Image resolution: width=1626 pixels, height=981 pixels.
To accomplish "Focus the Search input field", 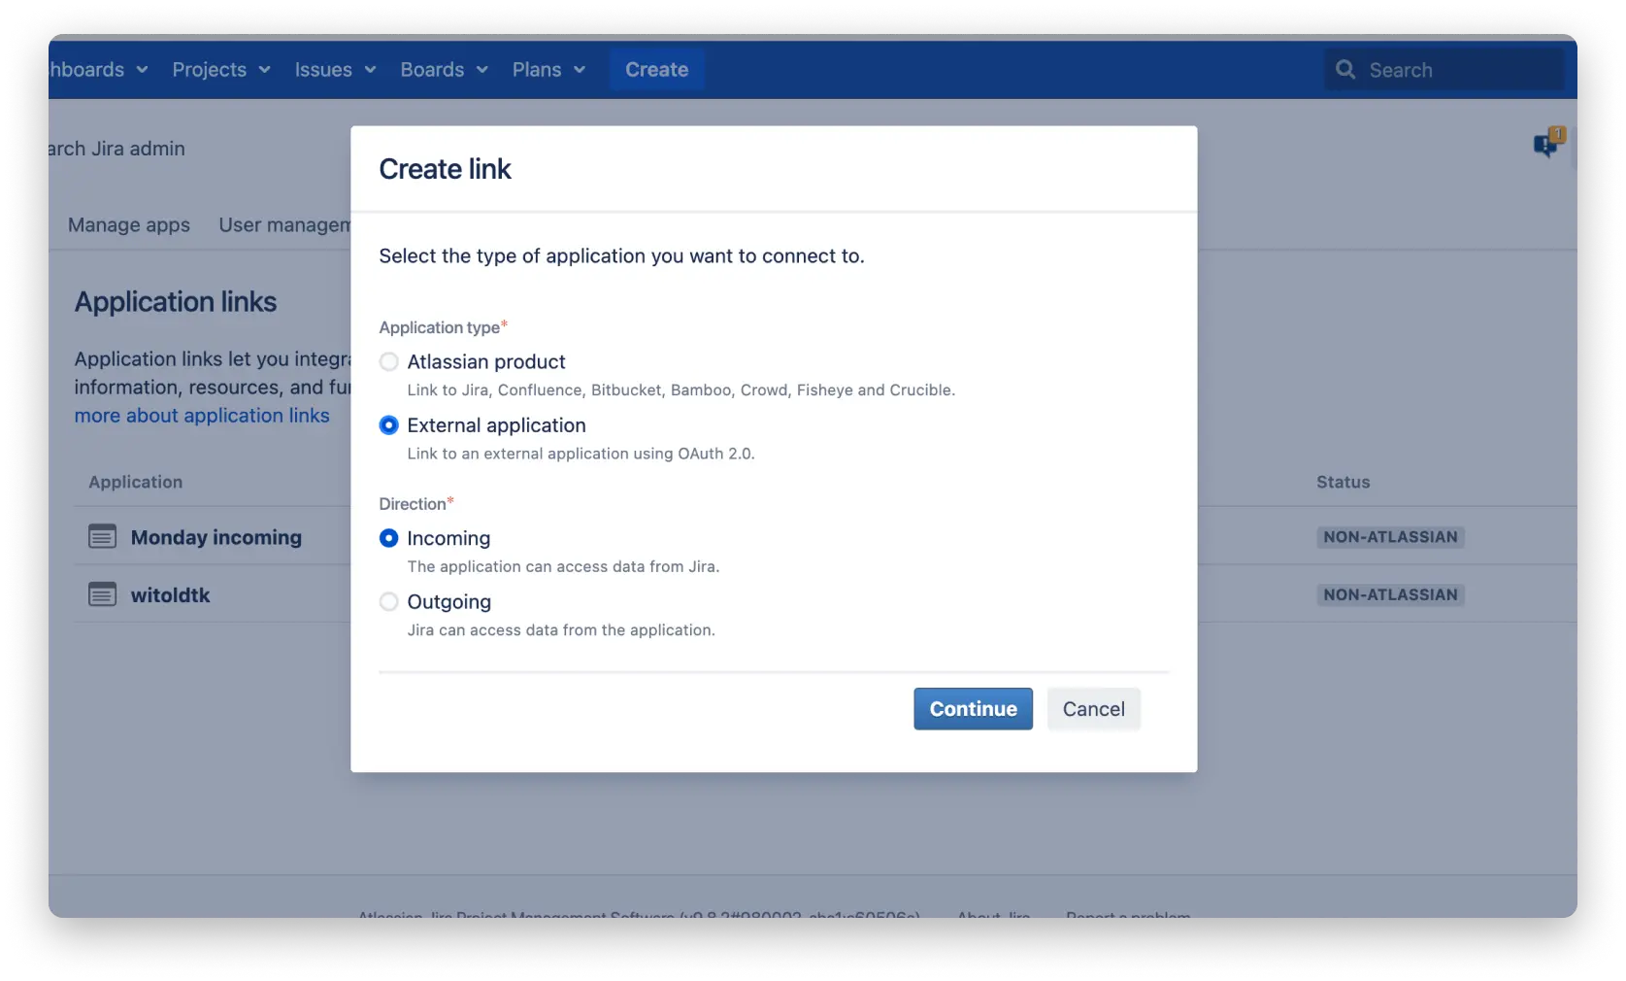I will click(1444, 70).
